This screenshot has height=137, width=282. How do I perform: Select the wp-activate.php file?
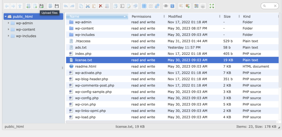(172, 73)
